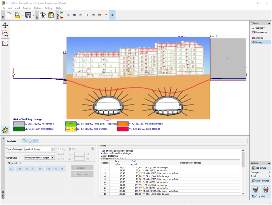The height and width of the screenshot is (205, 272).
Task: Switch to construction stage [3]
Action: (x=80, y=15)
